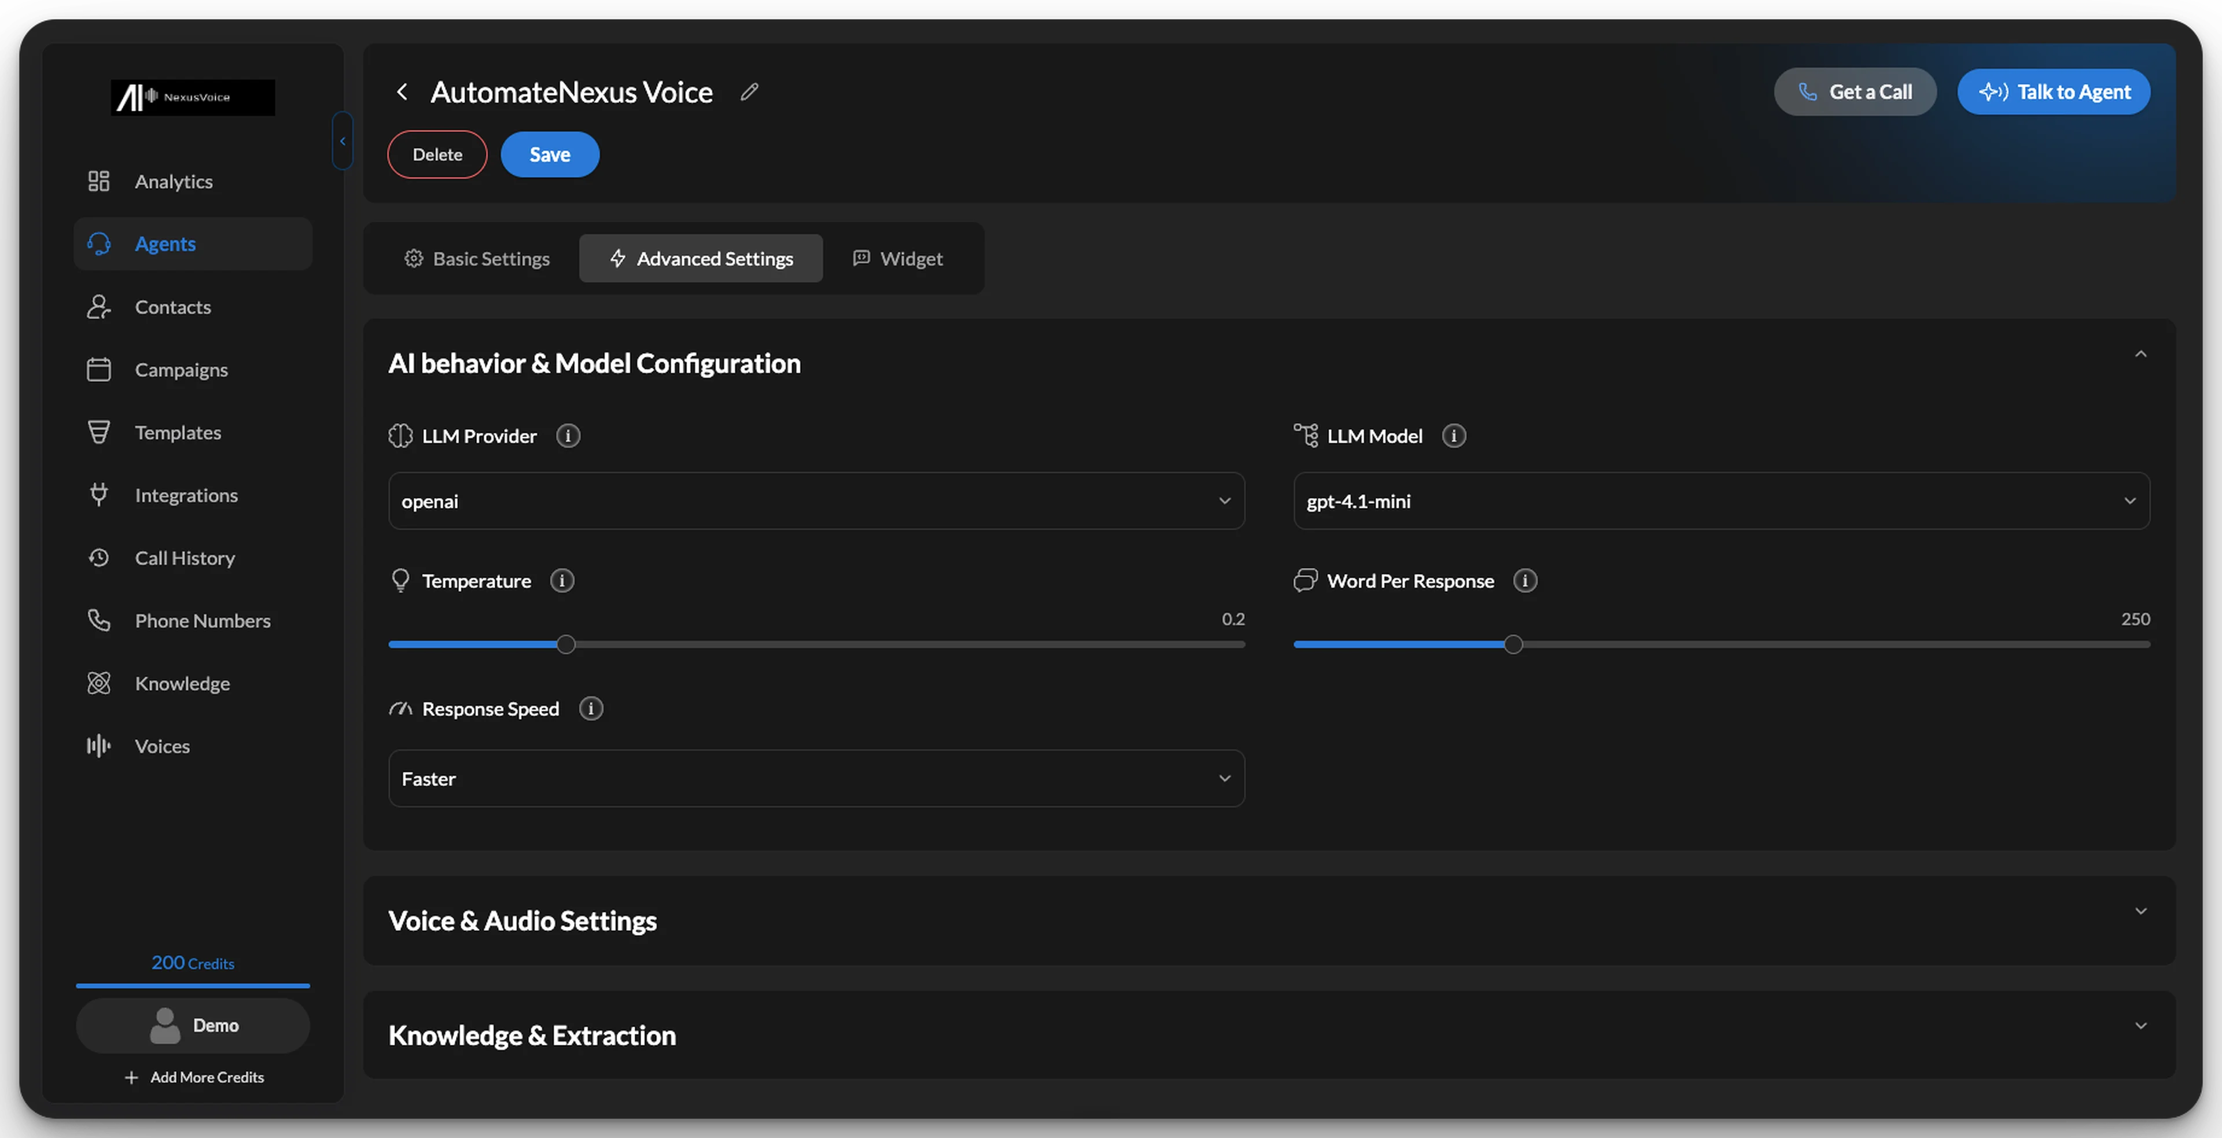Show info for Word Per Response

coord(1524,581)
